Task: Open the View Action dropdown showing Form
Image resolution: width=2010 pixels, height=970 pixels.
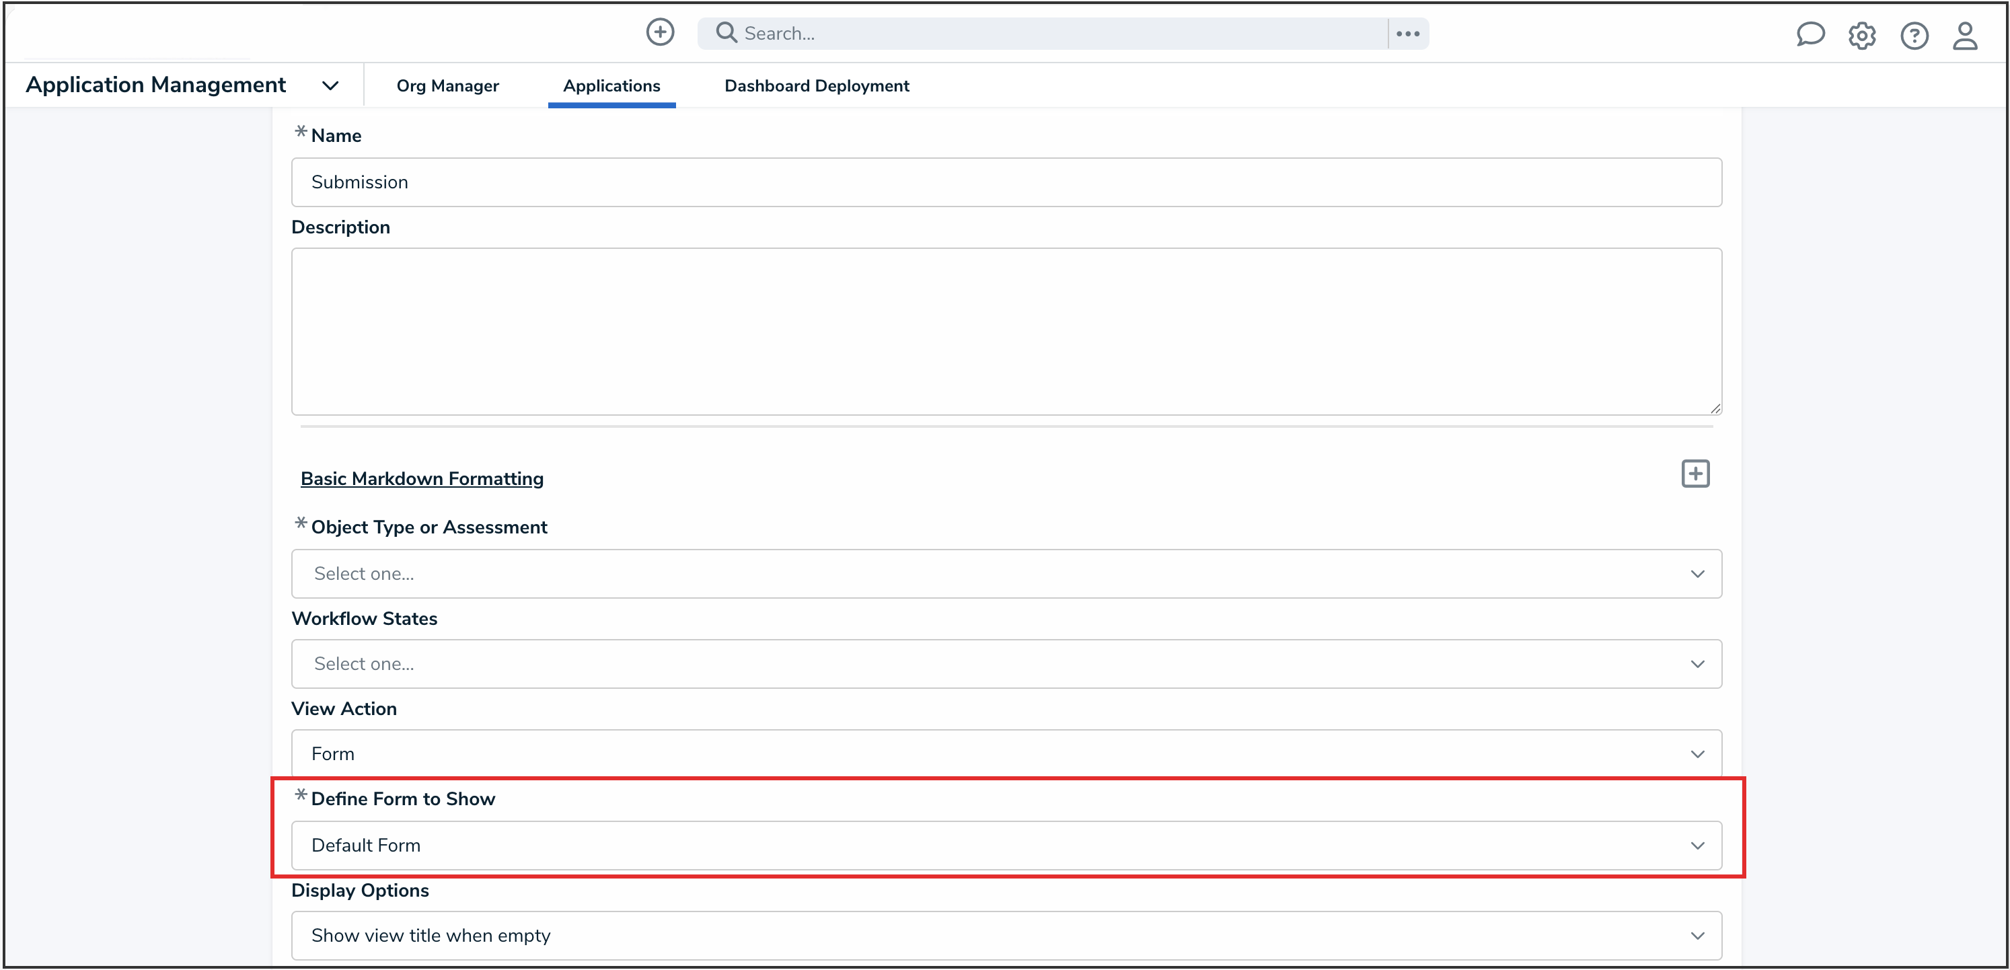Action: [x=1005, y=753]
